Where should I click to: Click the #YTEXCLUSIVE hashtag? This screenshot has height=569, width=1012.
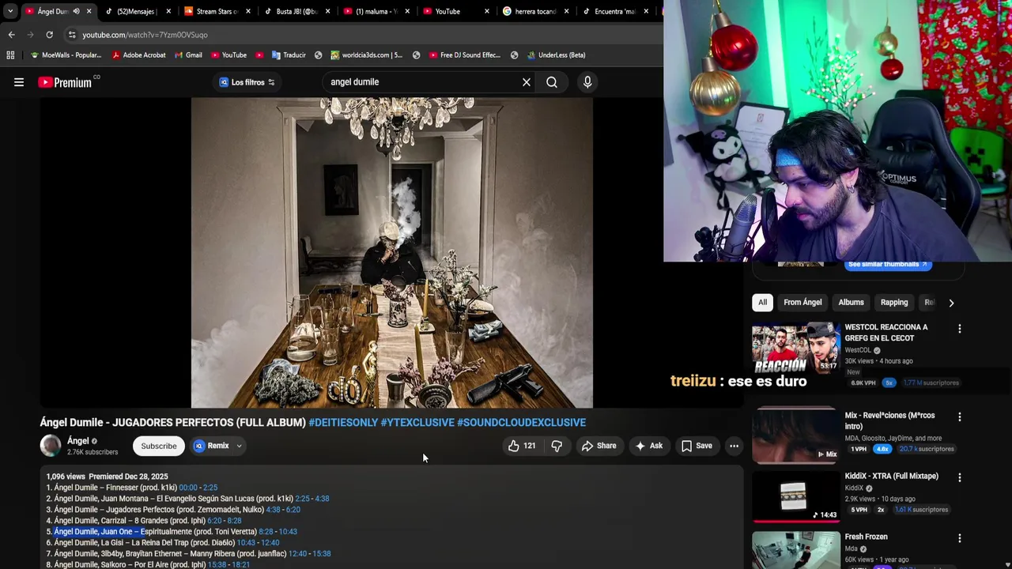417,423
